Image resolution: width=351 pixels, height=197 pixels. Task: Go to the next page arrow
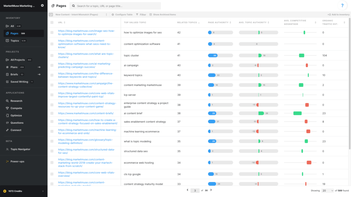[211, 190]
